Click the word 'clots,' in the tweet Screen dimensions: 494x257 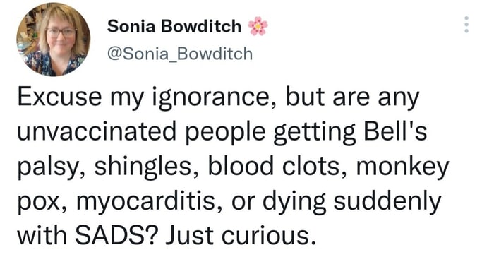pos(314,167)
